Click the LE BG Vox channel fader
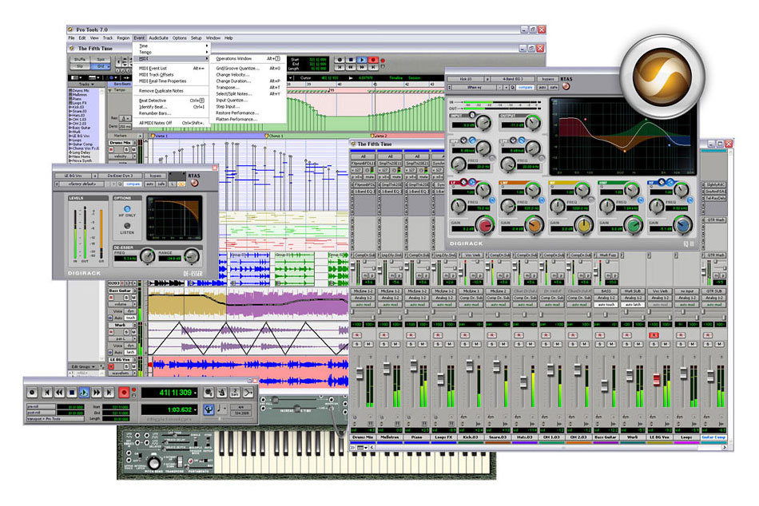Image resolution: width=759 pixels, height=506 pixels. 655,380
